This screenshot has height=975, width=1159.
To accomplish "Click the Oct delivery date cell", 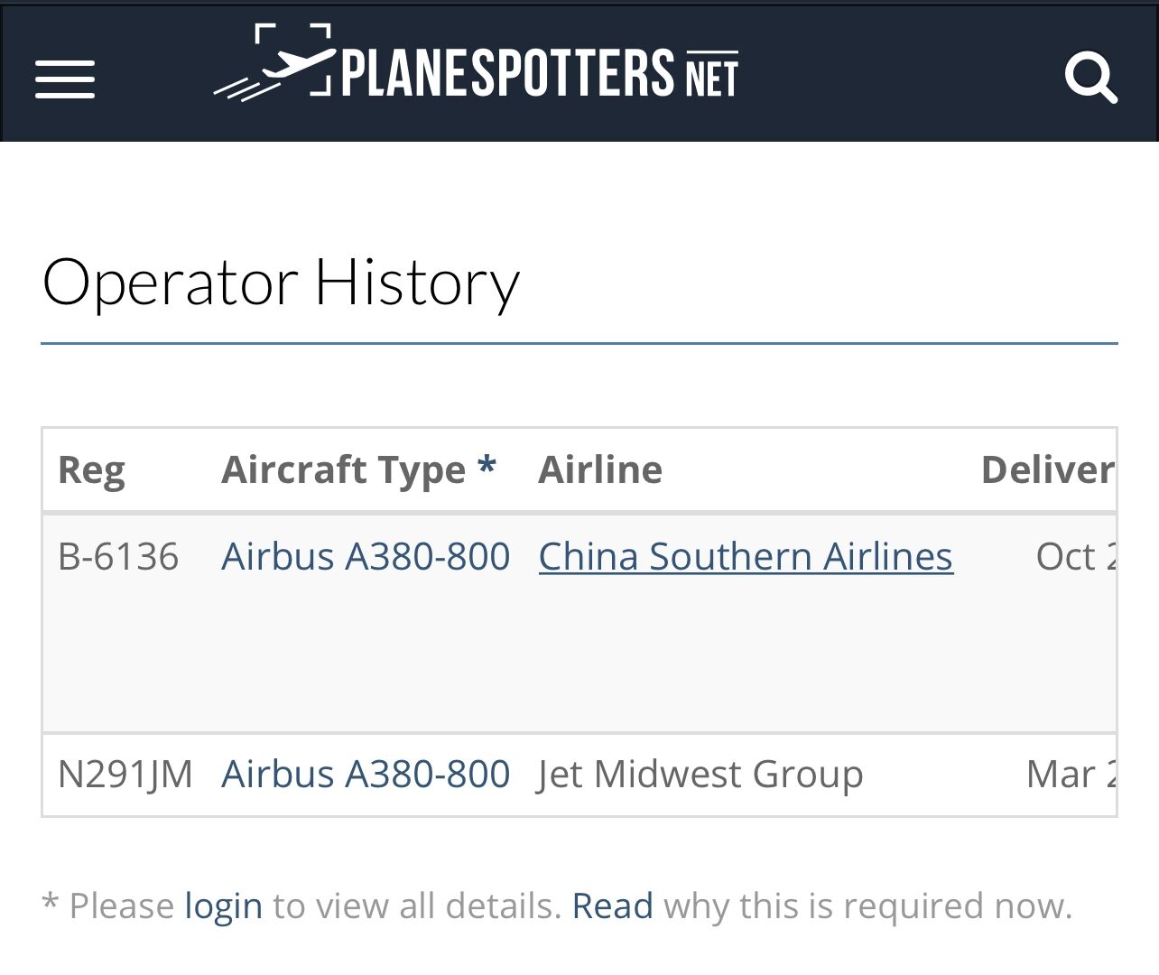I will point(1074,557).
